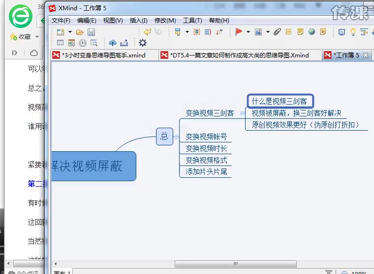Collapse the 总 node subtopics
Viewport: 374px width, 274px height.
pos(177,137)
